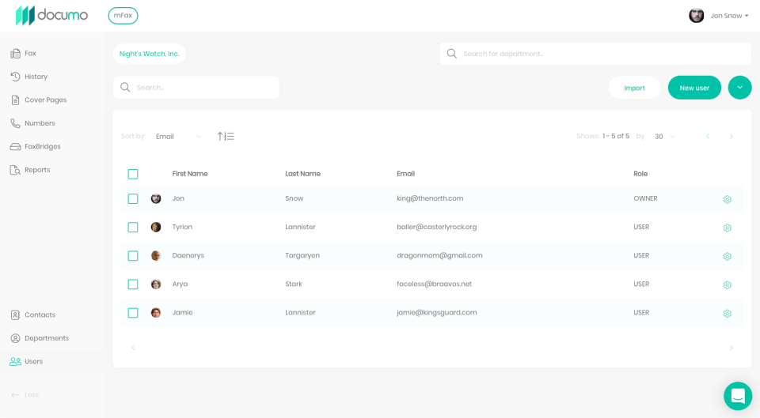
Task: Expand the page size dropdown showing 30
Action: coord(664,137)
